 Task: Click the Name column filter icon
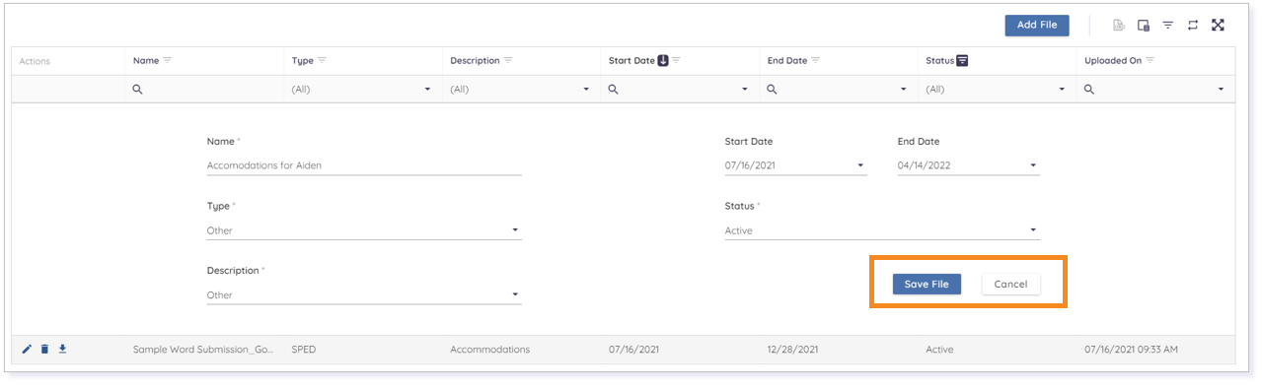coord(168,61)
